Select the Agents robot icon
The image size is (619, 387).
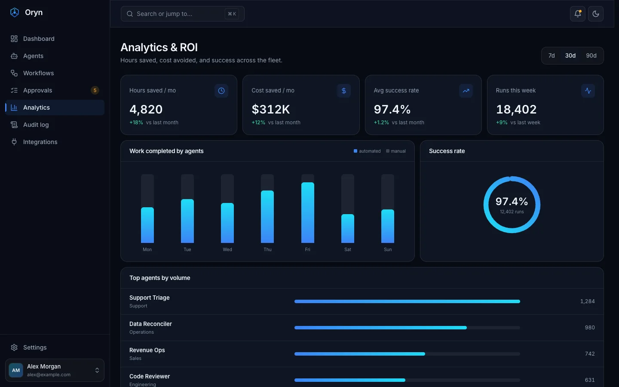tap(14, 56)
